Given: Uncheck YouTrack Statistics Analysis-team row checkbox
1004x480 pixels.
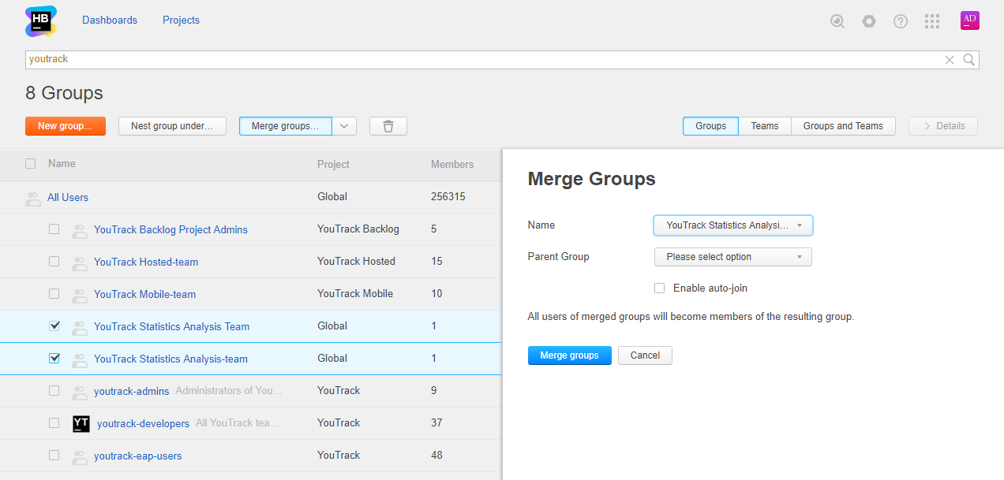Looking at the screenshot, I should 54,359.
